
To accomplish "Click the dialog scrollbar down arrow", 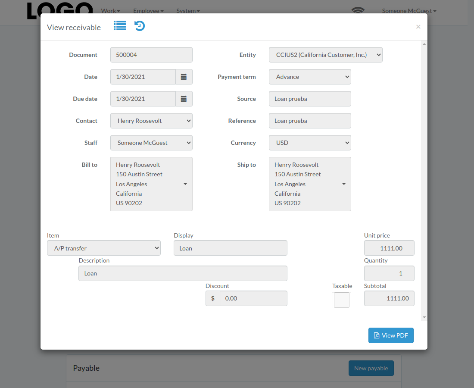I will (x=424, y=317).
